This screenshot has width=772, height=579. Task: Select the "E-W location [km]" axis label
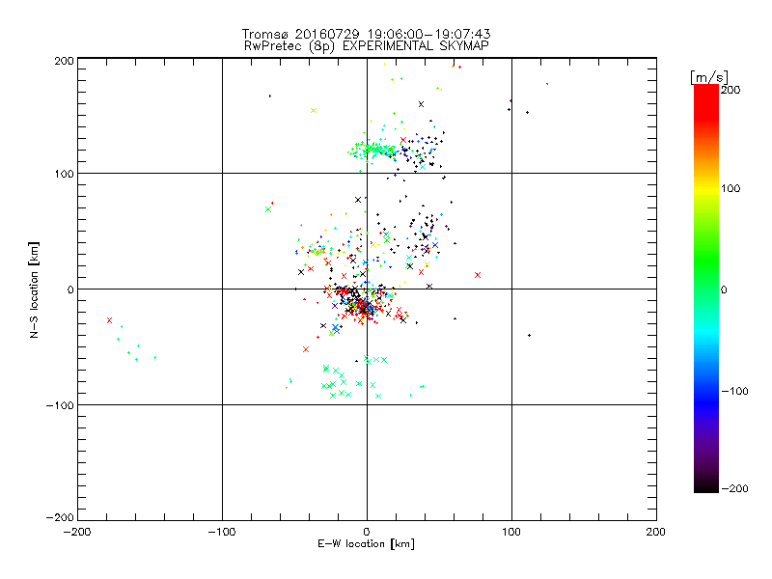[x=366, y=544]
